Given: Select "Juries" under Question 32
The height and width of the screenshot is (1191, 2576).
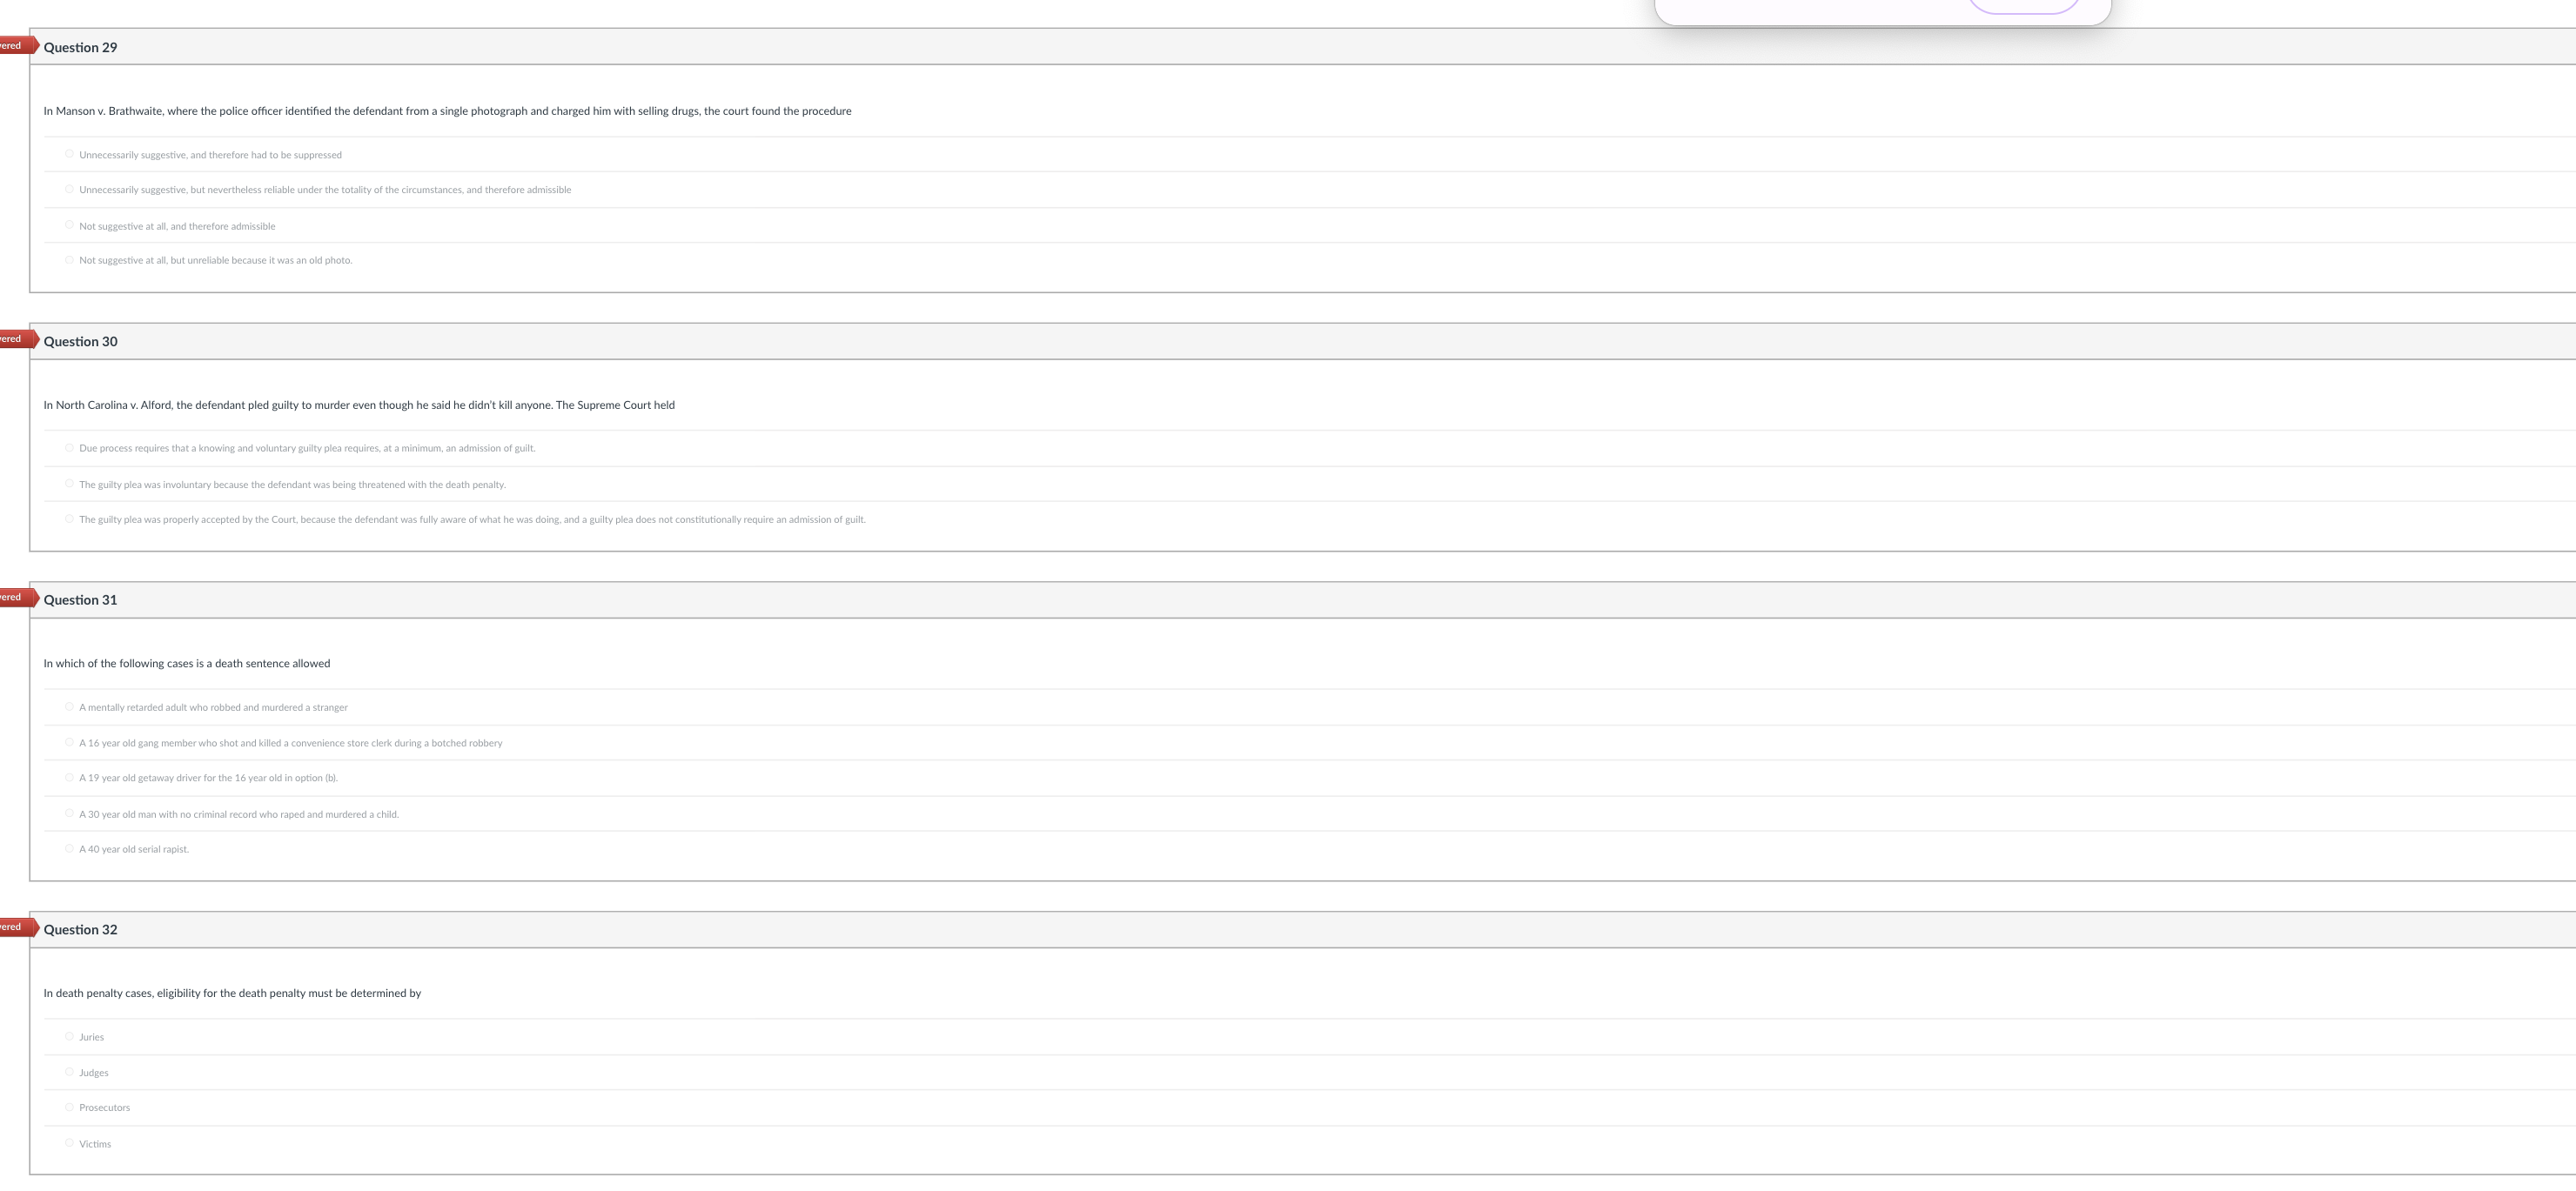Looking at the screenshot, I should pyautogui.click(x=69, y=1036).
